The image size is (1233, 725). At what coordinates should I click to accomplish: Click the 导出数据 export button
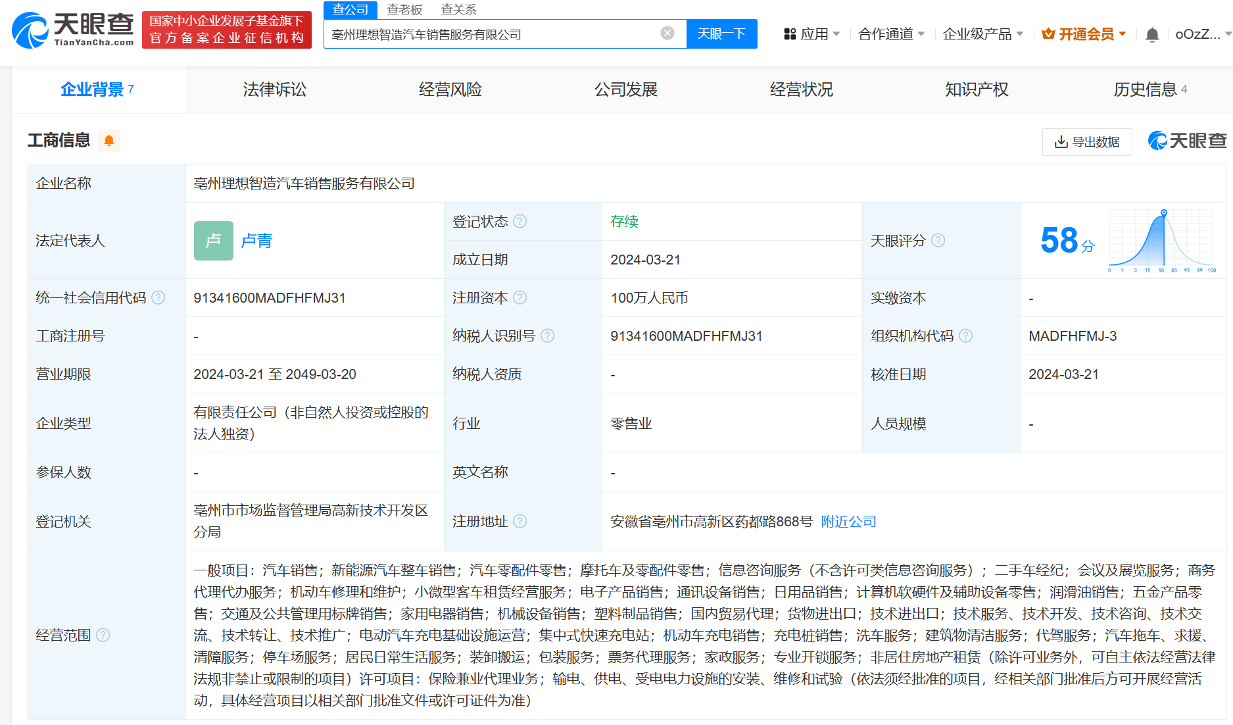(x=1087, y=142)
